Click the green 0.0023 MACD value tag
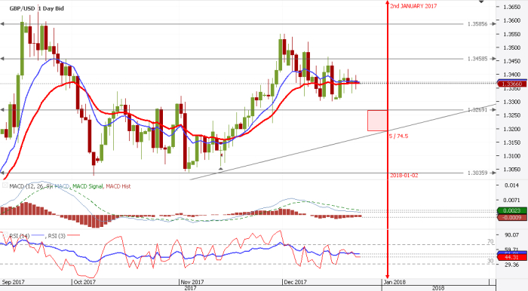Viewport: 528px width, 291px height. (512, 210)
